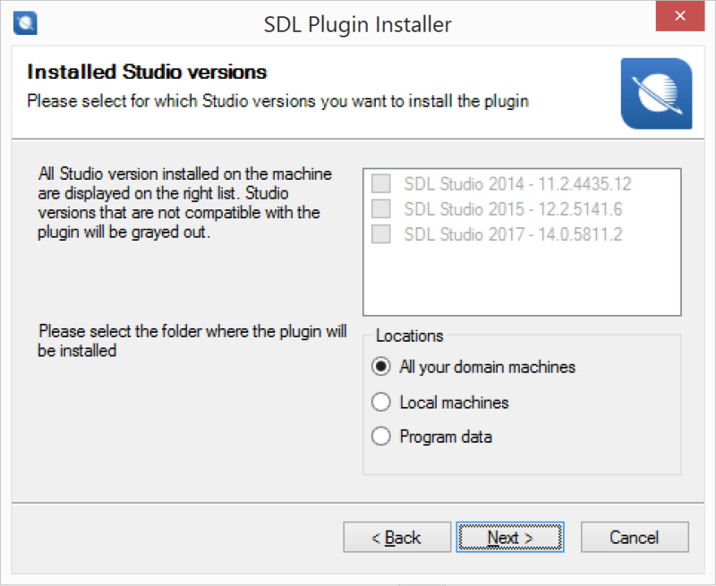
Task: Click the 'Installed Studio versions' heading
Action: (x=147, y=72)
